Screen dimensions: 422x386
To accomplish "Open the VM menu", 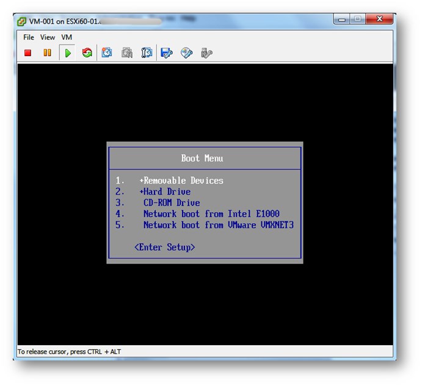I will 67,37.
